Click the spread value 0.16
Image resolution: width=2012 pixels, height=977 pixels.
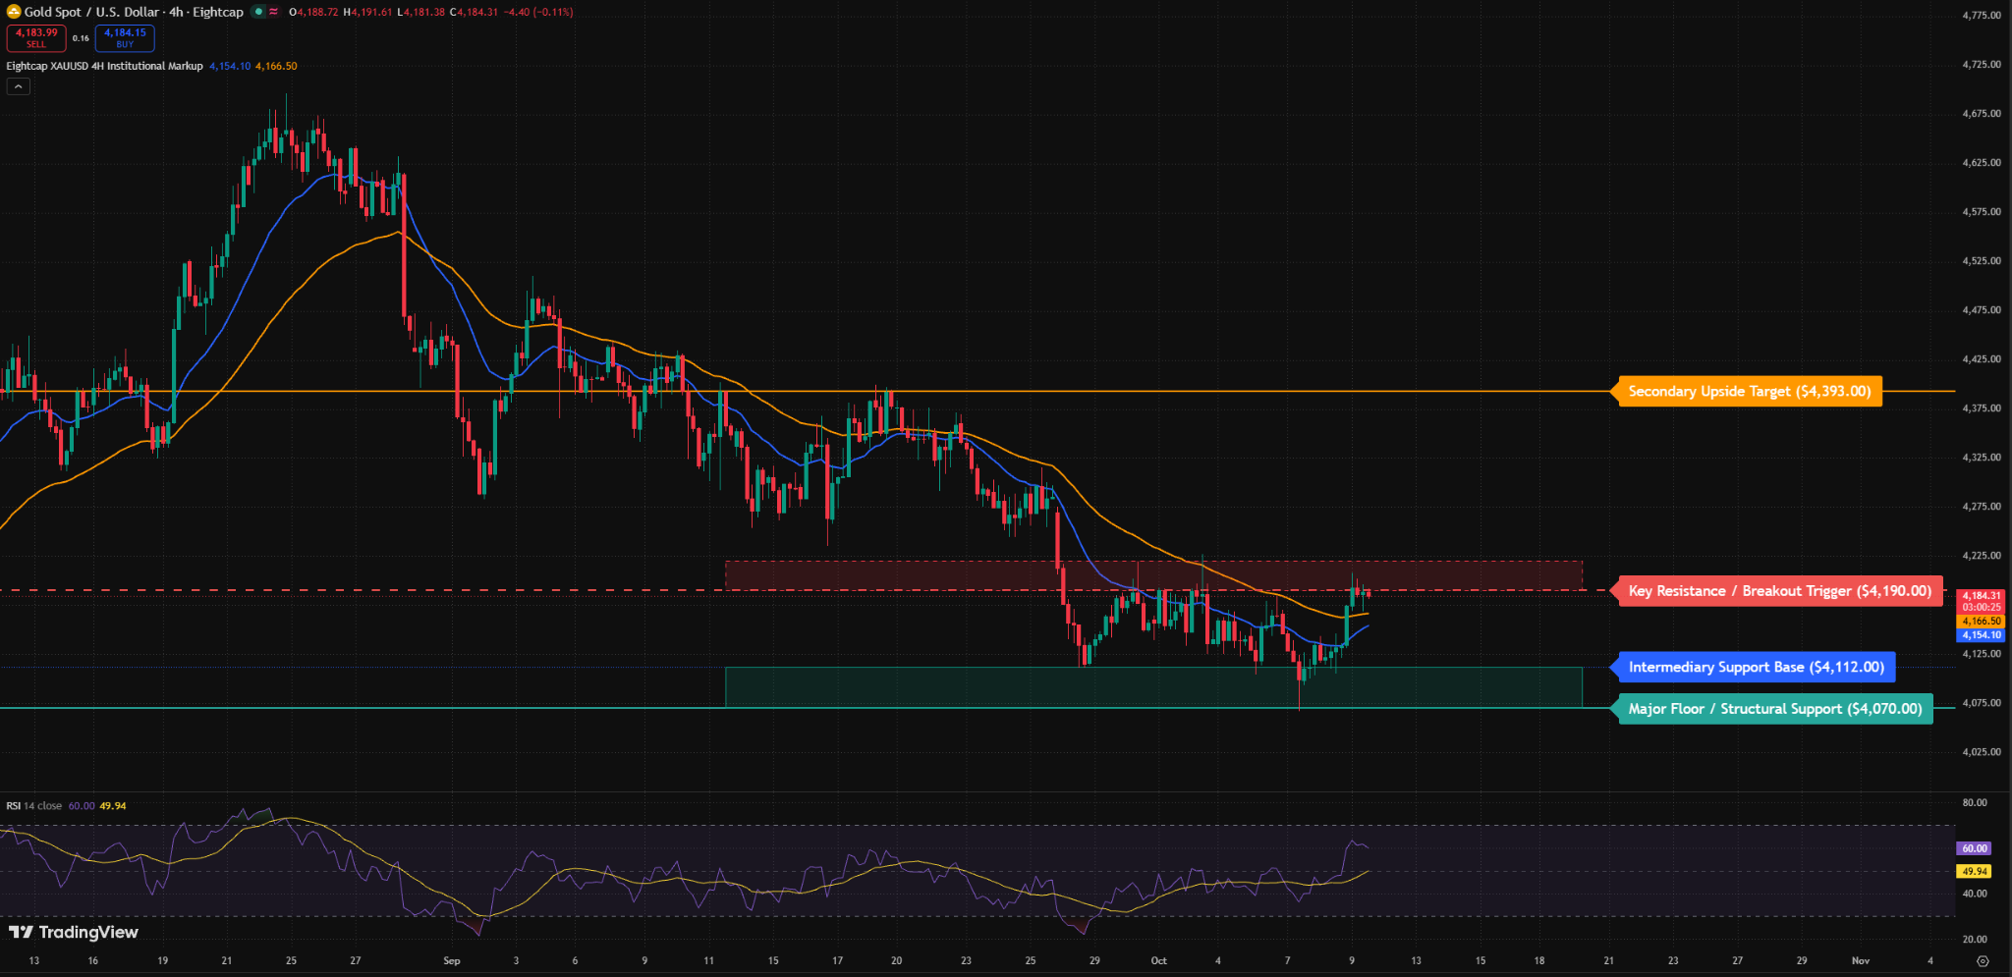[81, 38]
